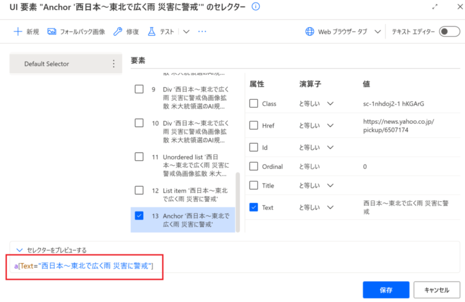Click the 属性 column header
The width and height of the screenshot is (465, 302).
[257, 84]
